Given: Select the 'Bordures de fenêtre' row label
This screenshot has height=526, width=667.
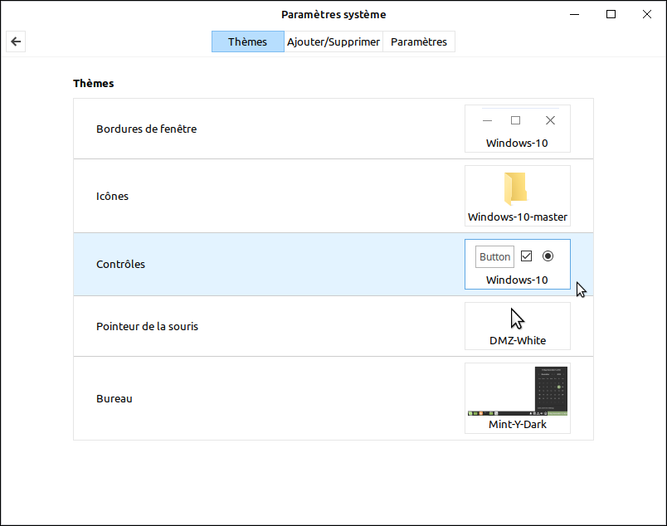Looking at the screenshot, I should pos(146,129).
